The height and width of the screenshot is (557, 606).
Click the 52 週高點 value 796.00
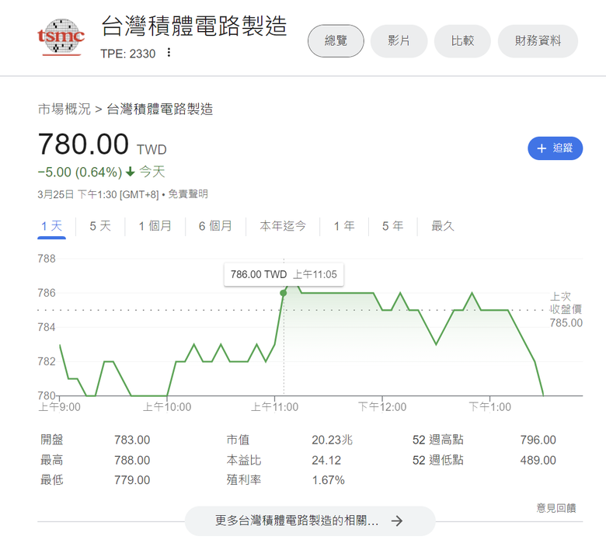pyautogui.click(x=538, y=440)
